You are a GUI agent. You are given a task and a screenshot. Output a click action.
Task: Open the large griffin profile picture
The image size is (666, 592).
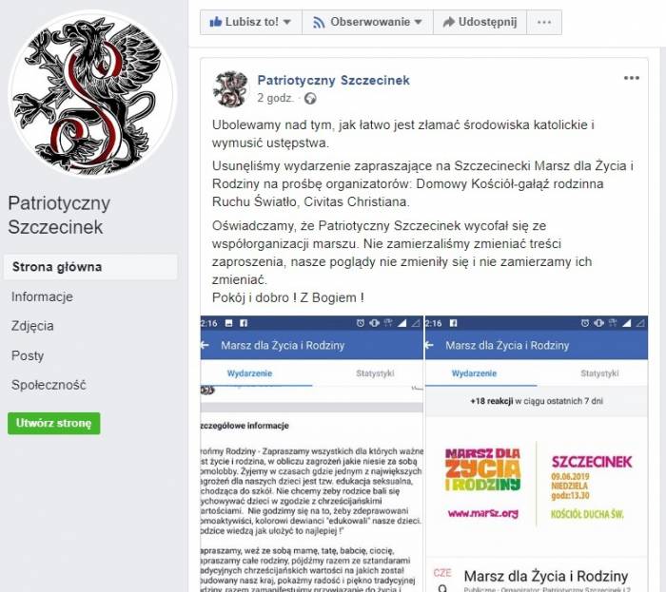[91, 92]
